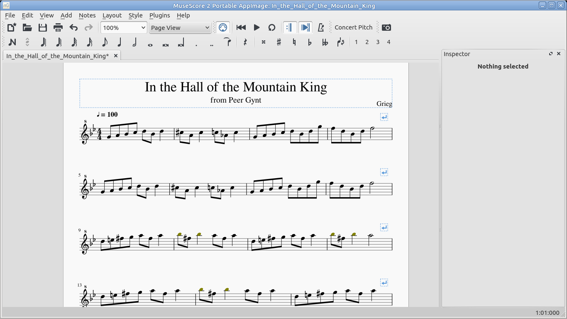Redo the last undone action
The image size is (567, 319).
88,27
